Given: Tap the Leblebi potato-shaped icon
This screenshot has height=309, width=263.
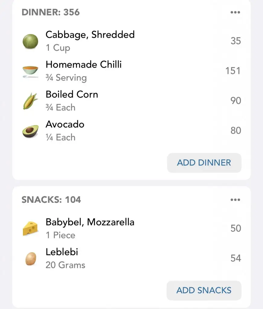Looking at the screenshot, I should click(31, 259).
